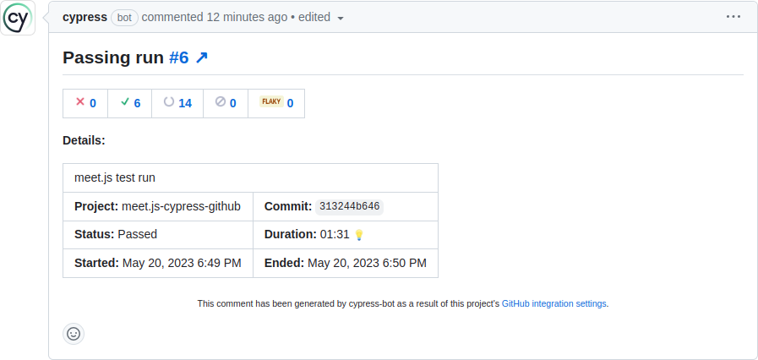Viewport: 758px width, 360px height.
Task: Open the skipped count 0 link
Action: click(233, 103)
